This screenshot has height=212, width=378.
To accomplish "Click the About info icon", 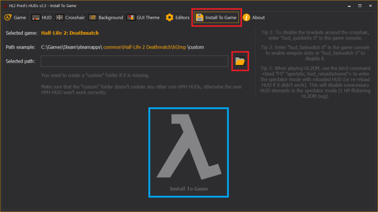I will [246, 18].
